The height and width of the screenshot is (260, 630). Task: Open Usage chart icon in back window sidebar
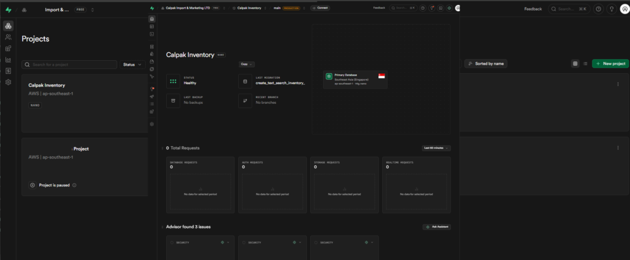pyautogui.click(x=9, y=60)
